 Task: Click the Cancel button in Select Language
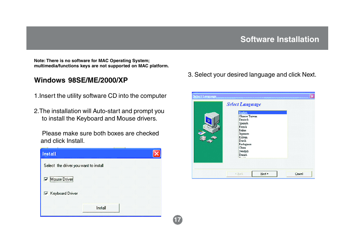coord(299,174)
